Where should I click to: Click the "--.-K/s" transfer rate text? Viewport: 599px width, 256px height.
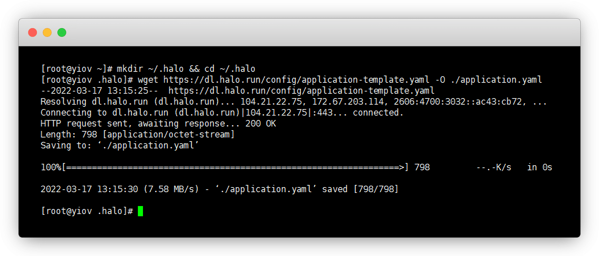494,167
